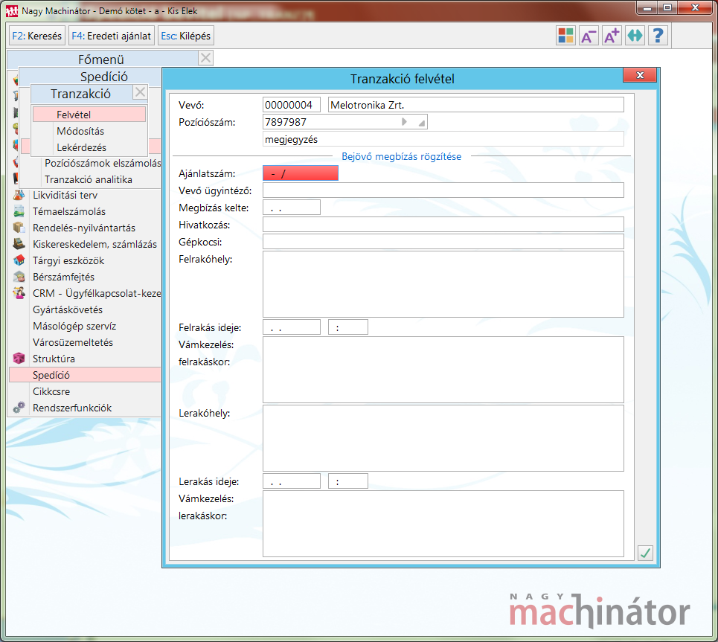
Task: Click the Témaelszámolás icon
Action: tap(19, 211)
